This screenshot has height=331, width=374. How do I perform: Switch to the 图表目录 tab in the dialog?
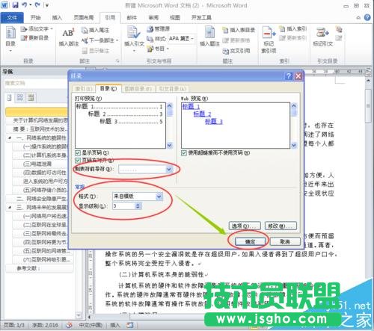(138, 89)
